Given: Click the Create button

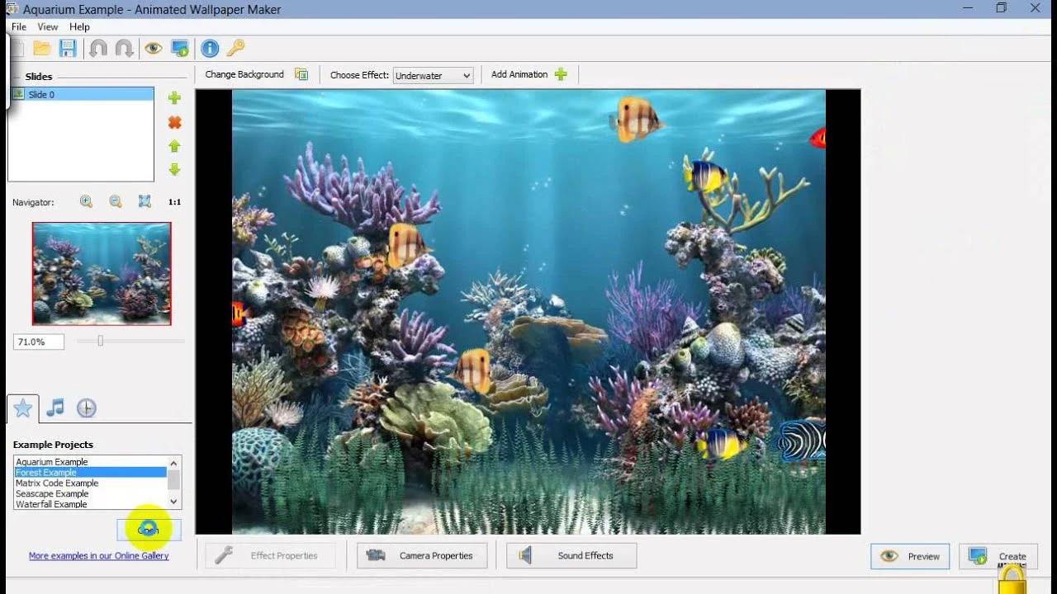Looking at the screenshot, I should [x=998, y=556].
